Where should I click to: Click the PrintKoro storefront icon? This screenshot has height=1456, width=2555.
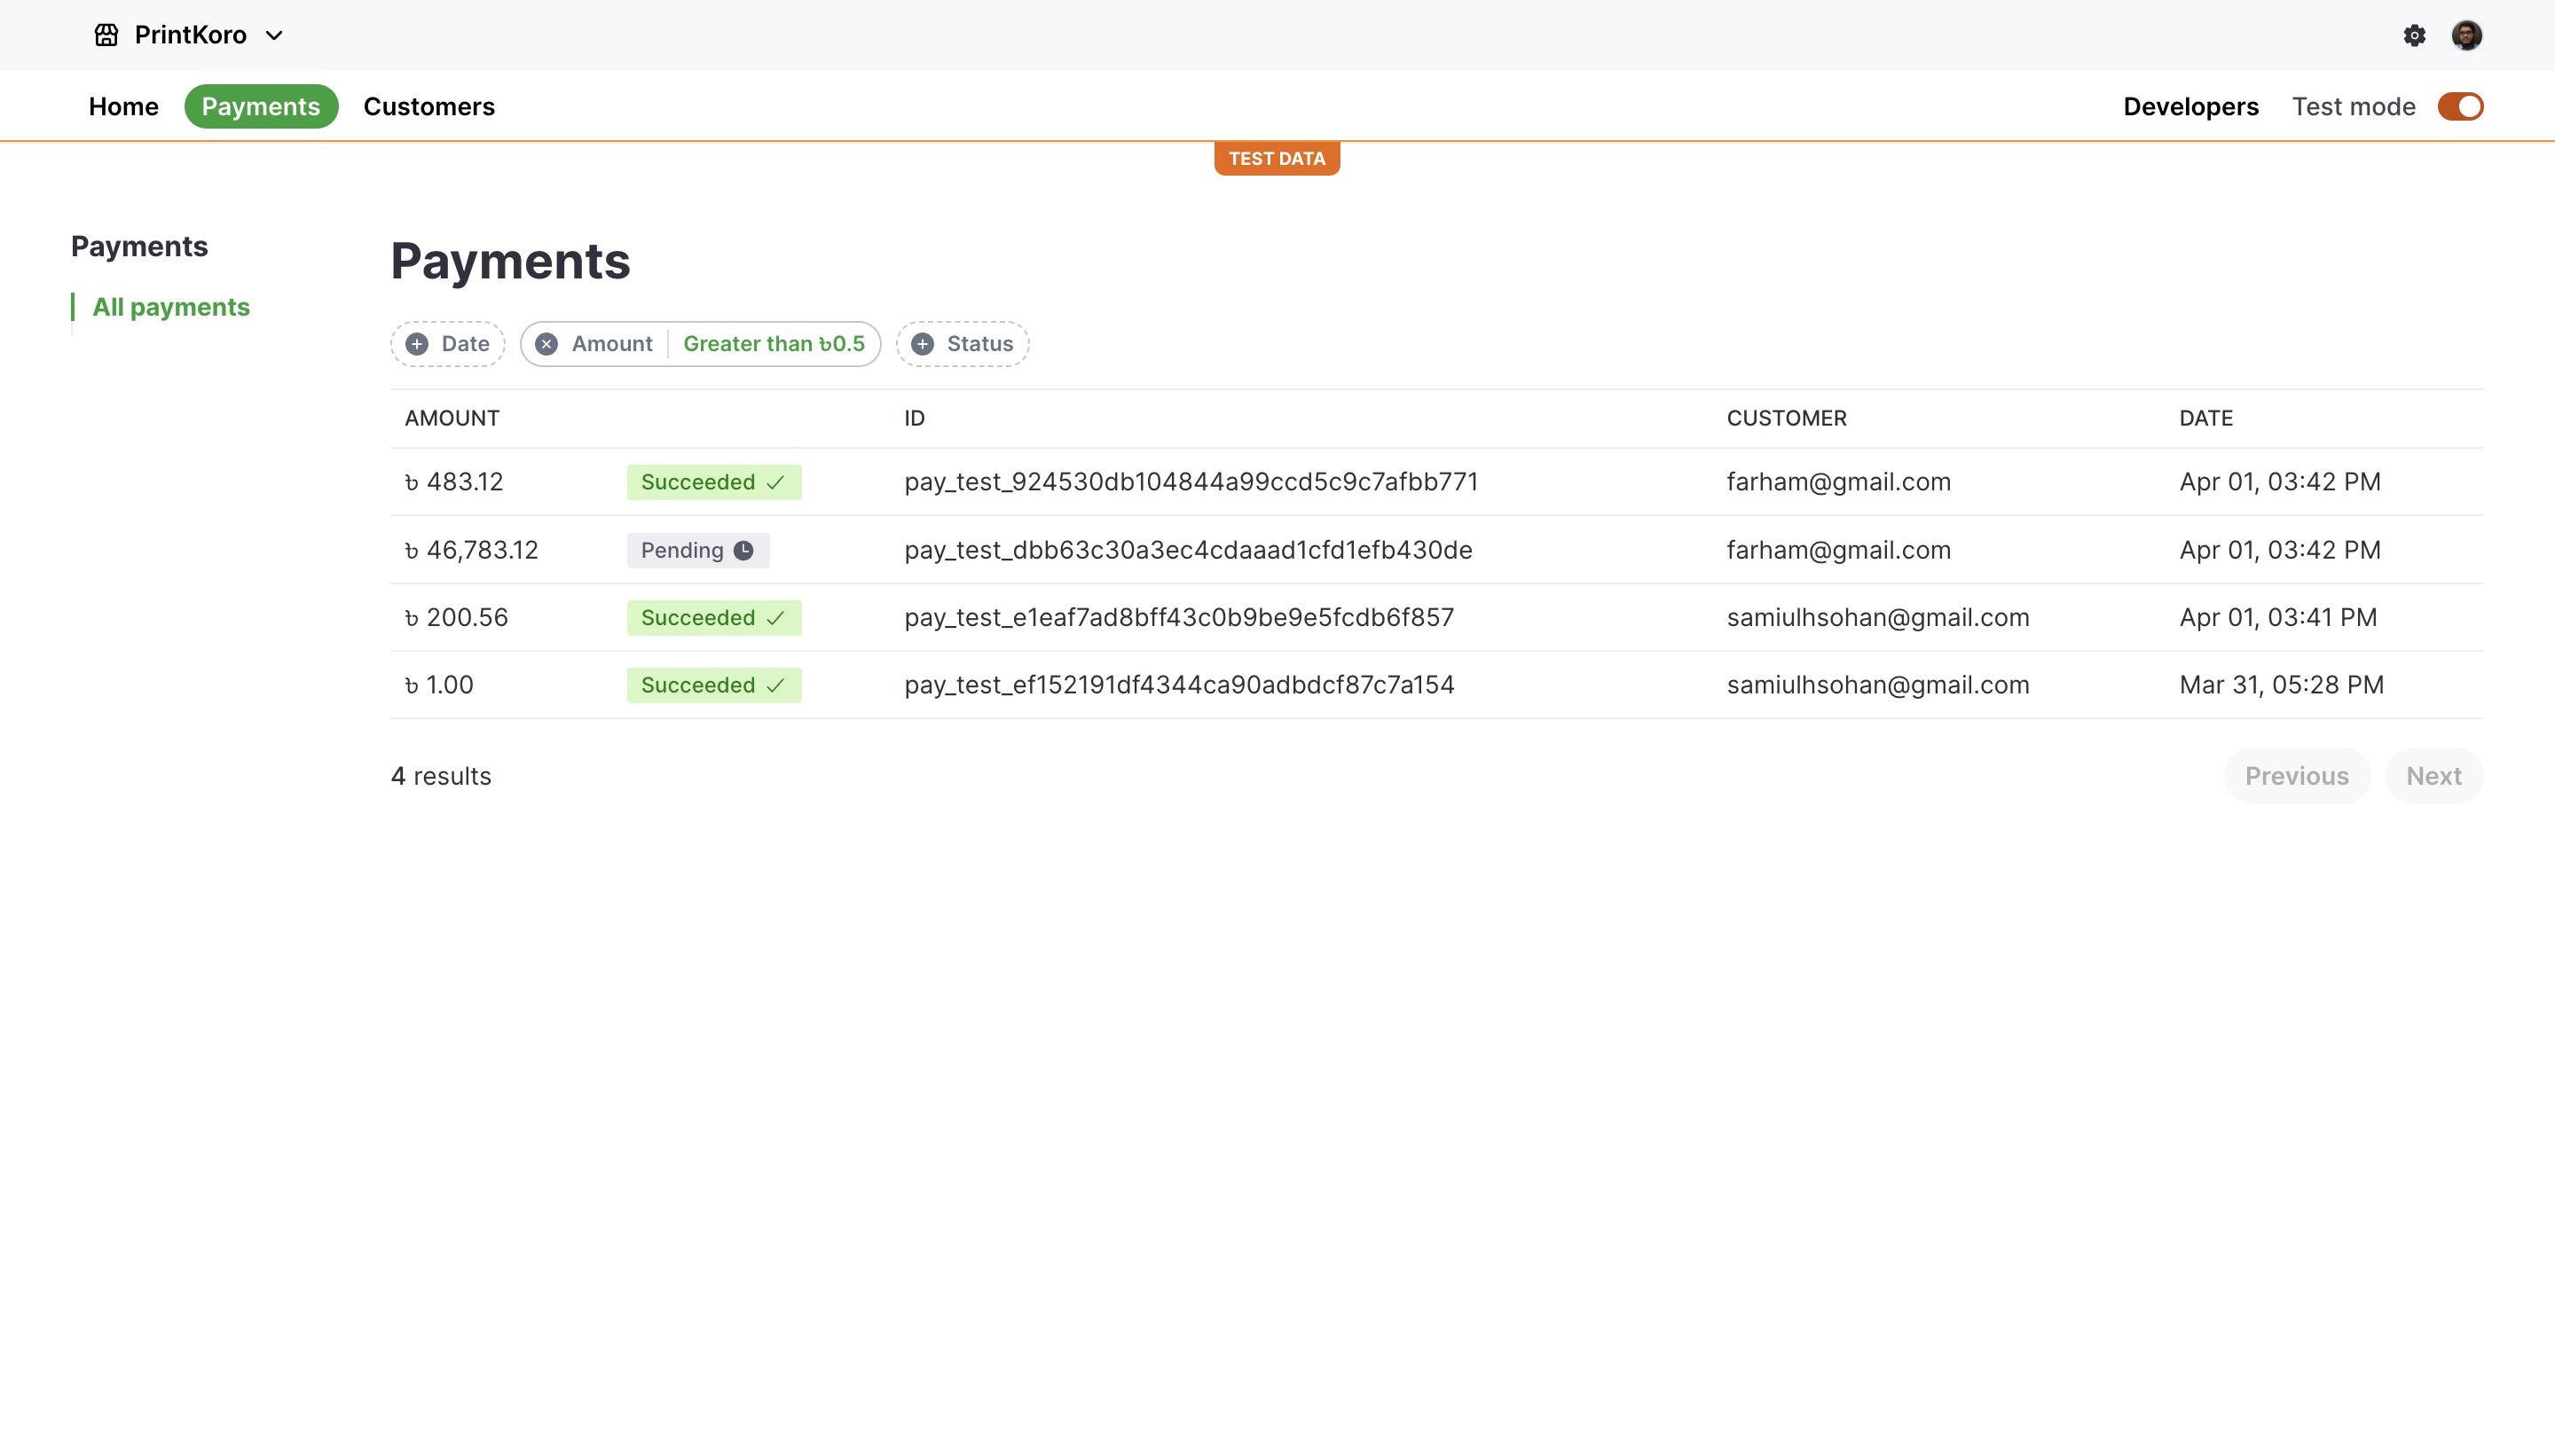[106, 34]
